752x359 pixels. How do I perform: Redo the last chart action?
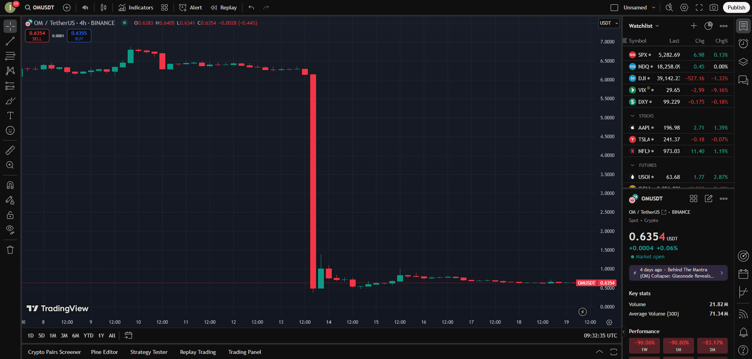266,7
